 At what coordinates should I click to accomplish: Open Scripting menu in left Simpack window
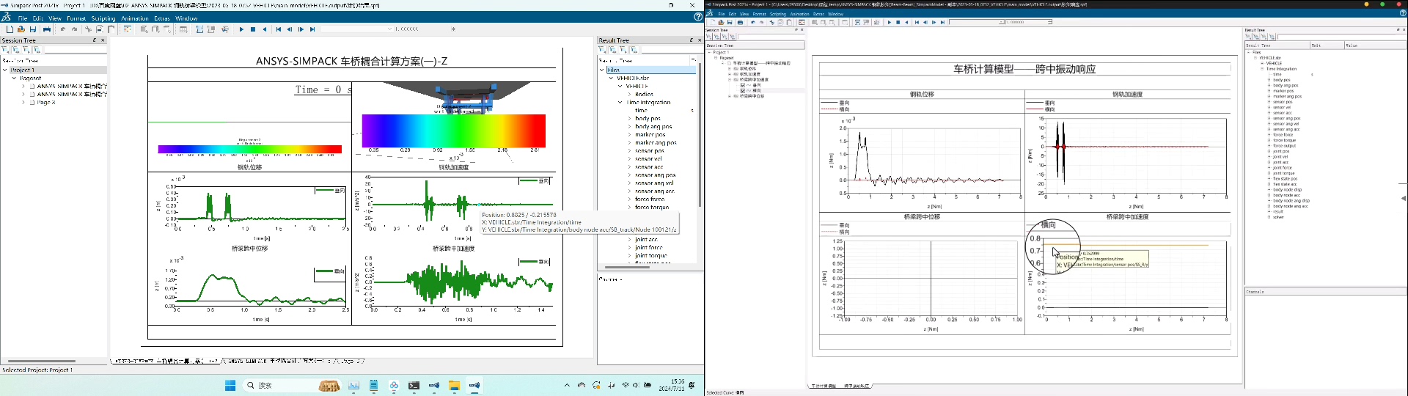pyautogui.click(x=103, y=18)
